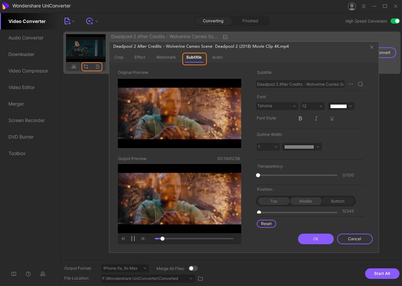Image resolution: width=402 pixels, height=286 pixels.
Task: Set subtitle position to Middle
Action: [x=306, y=201]
